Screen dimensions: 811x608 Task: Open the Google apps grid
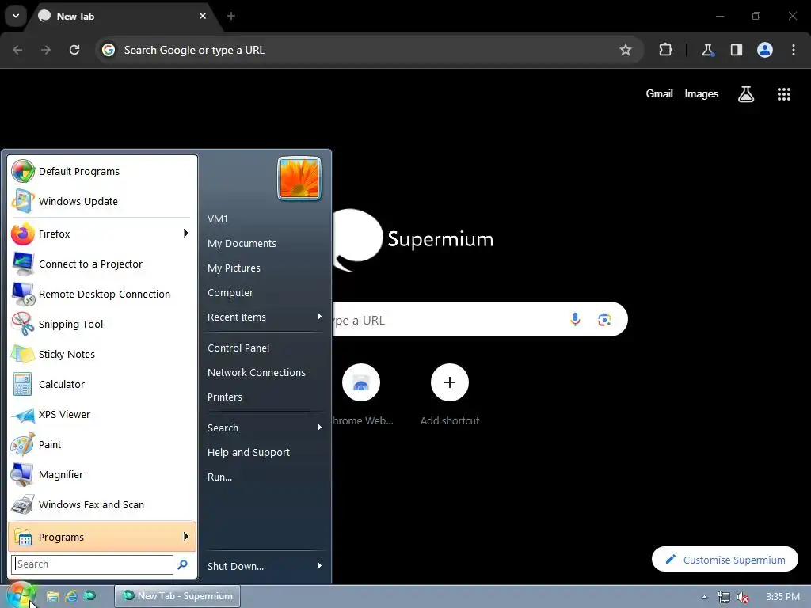coord(784,94)
